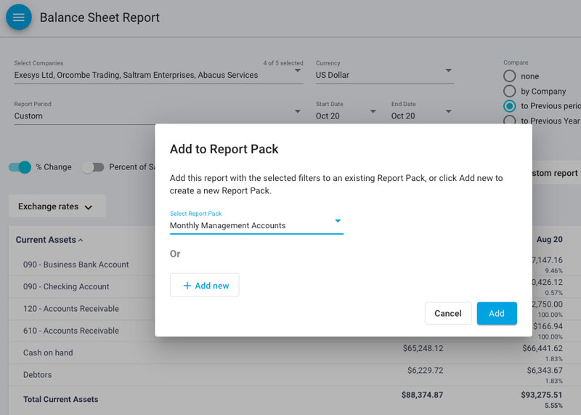The image size is (581, 415).
Task: Toggle the % Change switch
Action: pos(20,167)
